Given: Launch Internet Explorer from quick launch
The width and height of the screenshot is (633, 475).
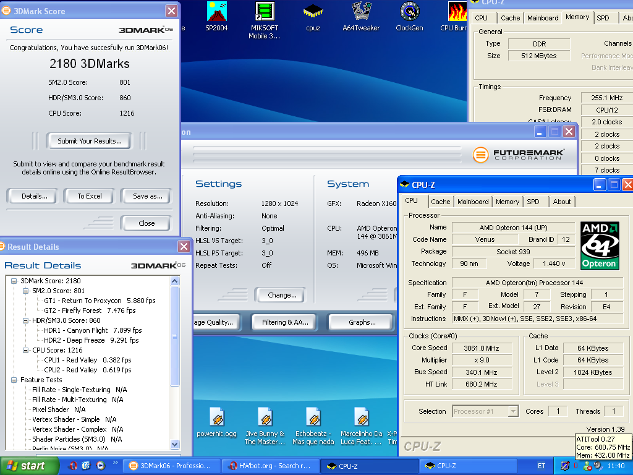Looking at the screenshot, I should pos(87,466).
